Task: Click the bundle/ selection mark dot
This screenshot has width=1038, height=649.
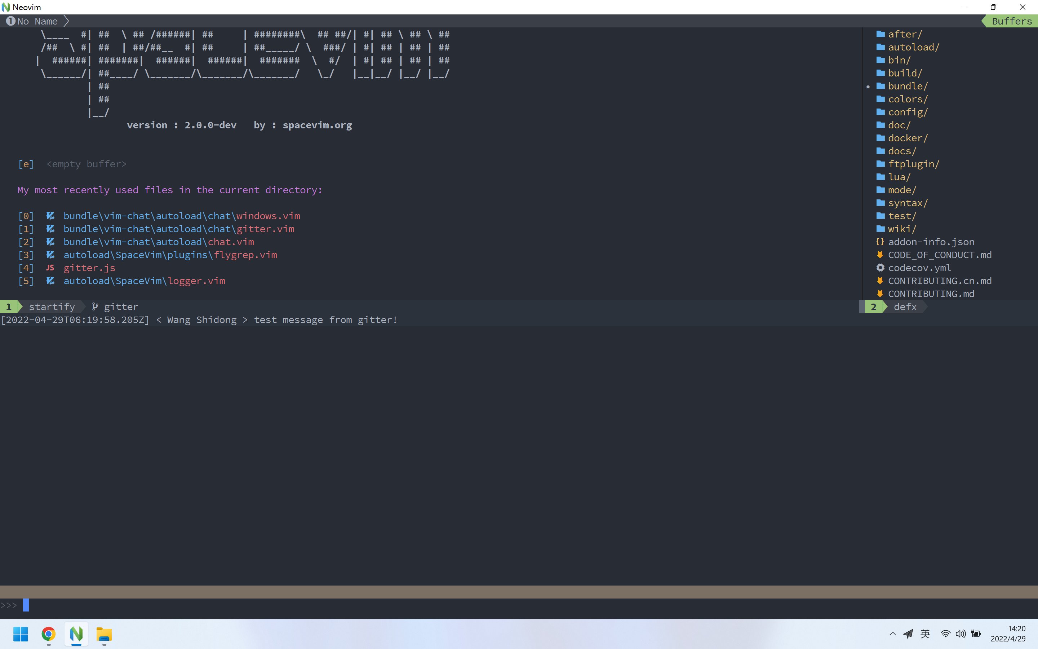Action: click(x=868, y=87)
